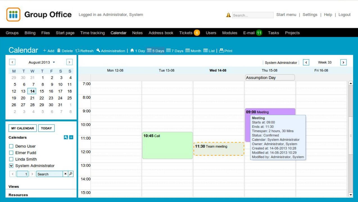Viewport: 358px width, 202px height.
Task: Click the wrench icon beside Calendars
Action: pyautogui.click(x=66, y=137)
